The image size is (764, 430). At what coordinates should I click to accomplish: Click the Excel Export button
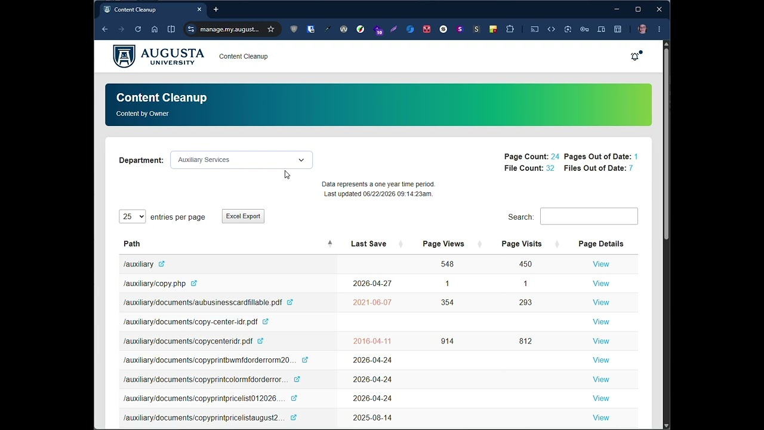click(x=243, y=216)
